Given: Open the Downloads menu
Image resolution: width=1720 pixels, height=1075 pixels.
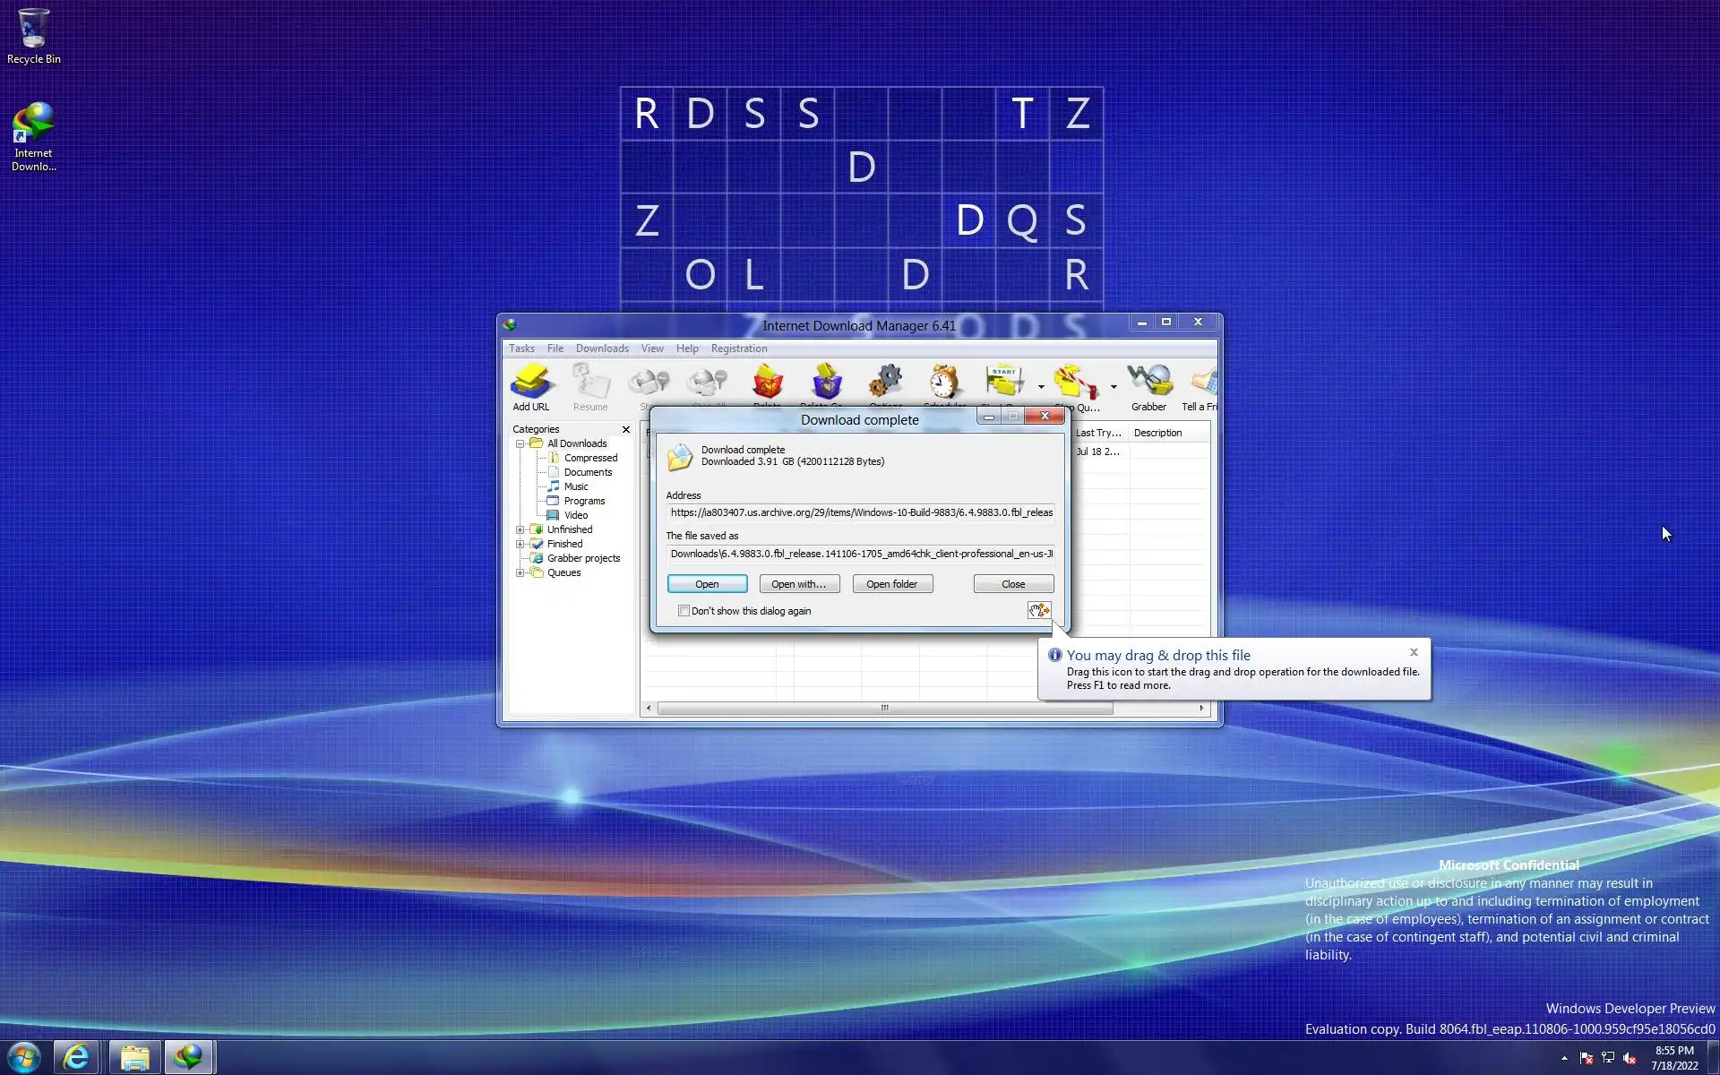Looking at the screenshot, I should pyautogui.click(x=602, y=348).
